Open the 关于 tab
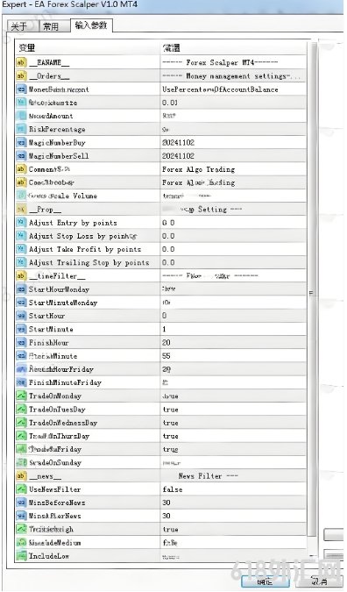 point(22,26)
